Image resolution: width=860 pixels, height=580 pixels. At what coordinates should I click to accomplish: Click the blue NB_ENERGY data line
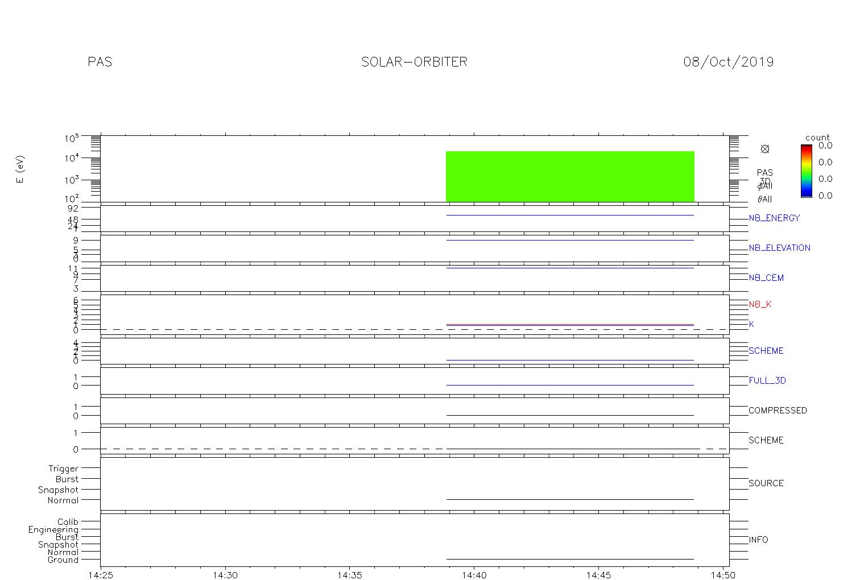coord(570,216)
